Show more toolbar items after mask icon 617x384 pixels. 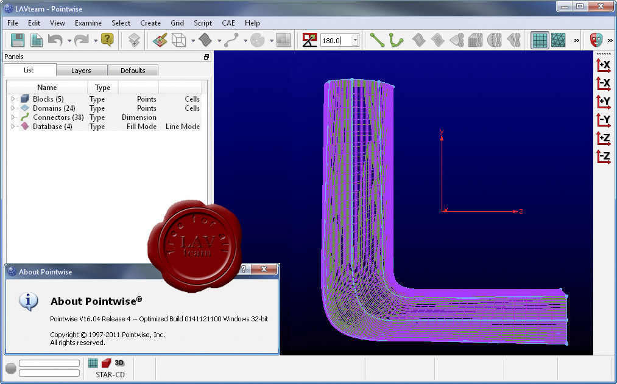pos(610,40)
